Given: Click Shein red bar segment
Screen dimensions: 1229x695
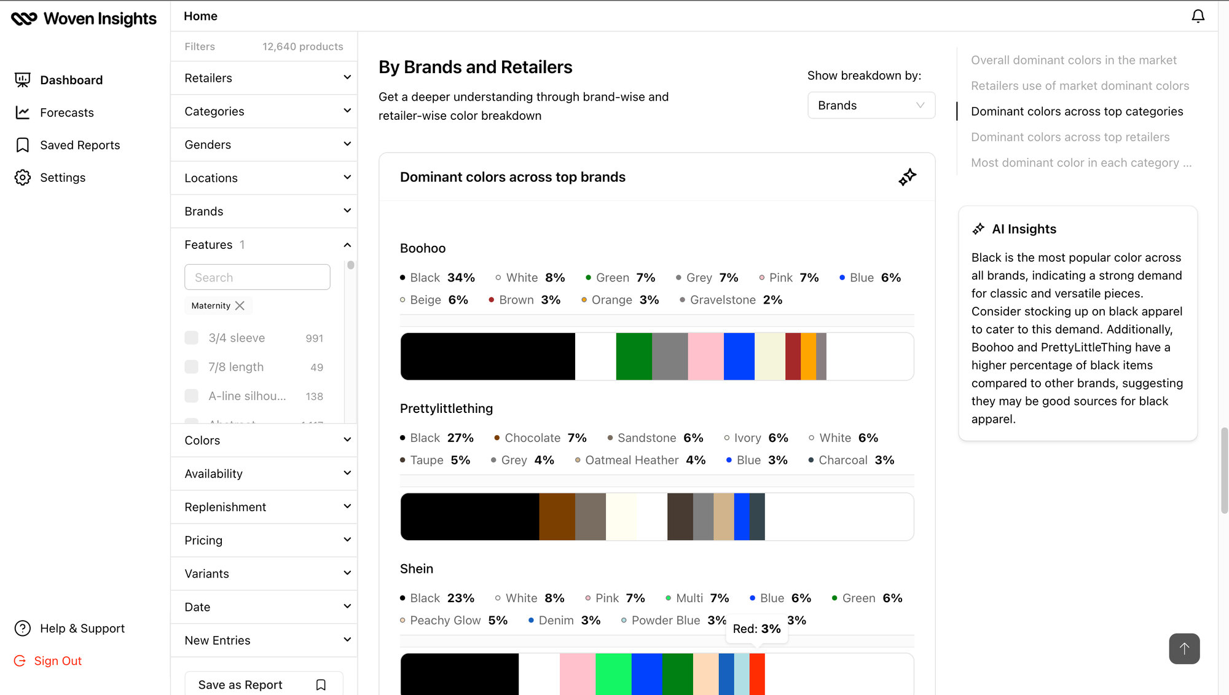Looking at the screenshot, I should (x=757, y=674).
